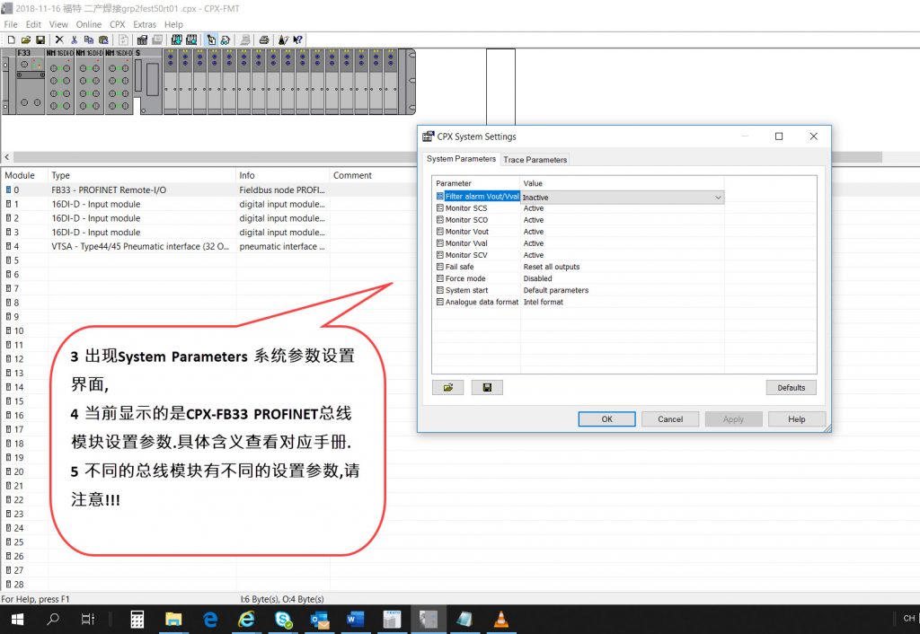This screenshot has width=920, height=634.
Task: Save the project with the floppy disk icon
Action: pyautogui.click(x=40, y=40)
